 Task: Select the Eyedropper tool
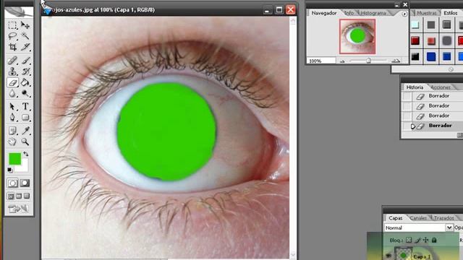click(x=25, y=130)
